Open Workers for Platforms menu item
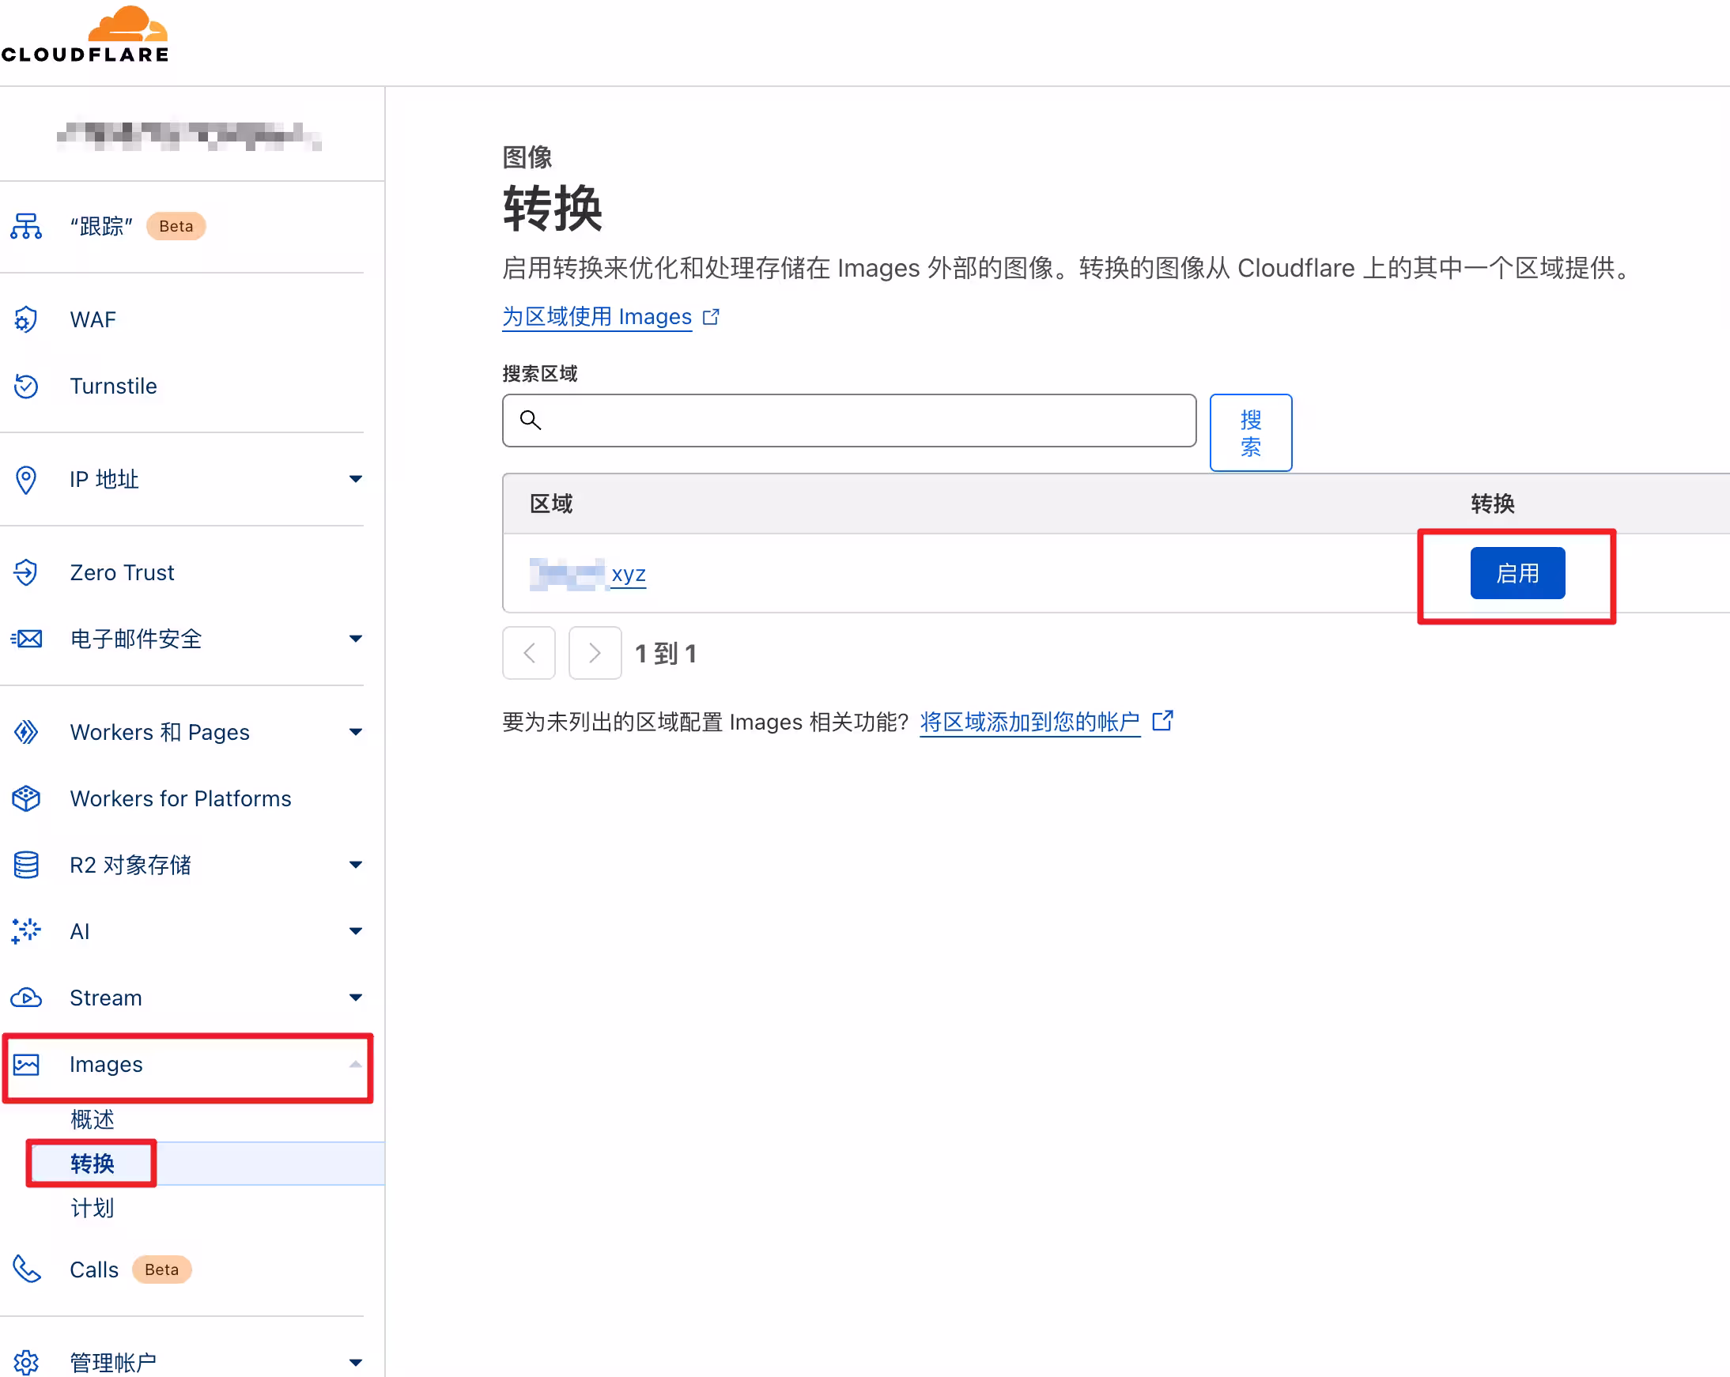 182,798
